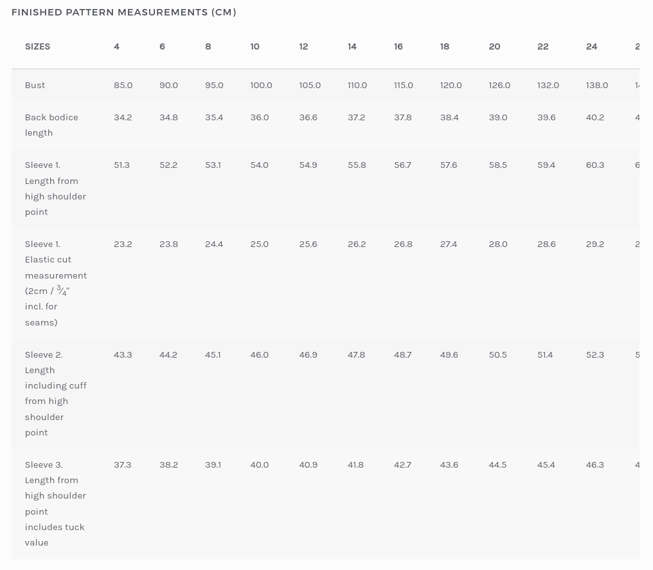The image size is (653, 570).
Task: Click the size 24 column header
Action: click(x=592, y=46)
